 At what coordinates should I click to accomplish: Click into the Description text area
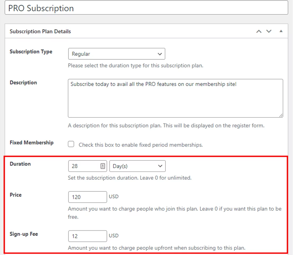pos(175,98)
